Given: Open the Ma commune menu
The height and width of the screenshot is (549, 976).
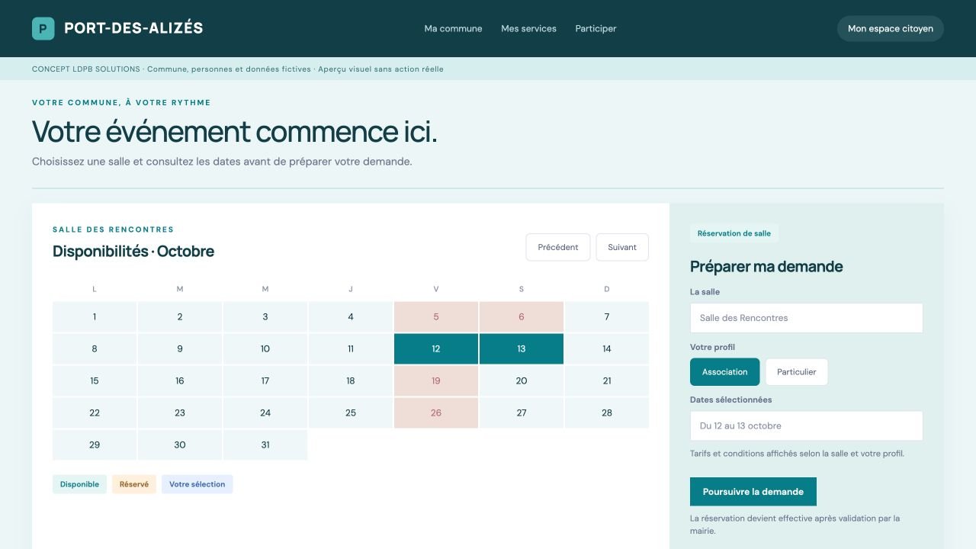Looking at the screenshot, I should [453, 28].
